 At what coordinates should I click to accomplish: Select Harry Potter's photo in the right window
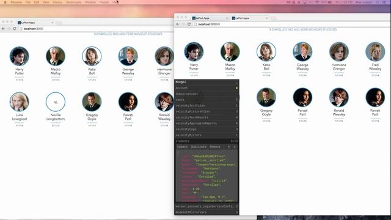[194, 51]
